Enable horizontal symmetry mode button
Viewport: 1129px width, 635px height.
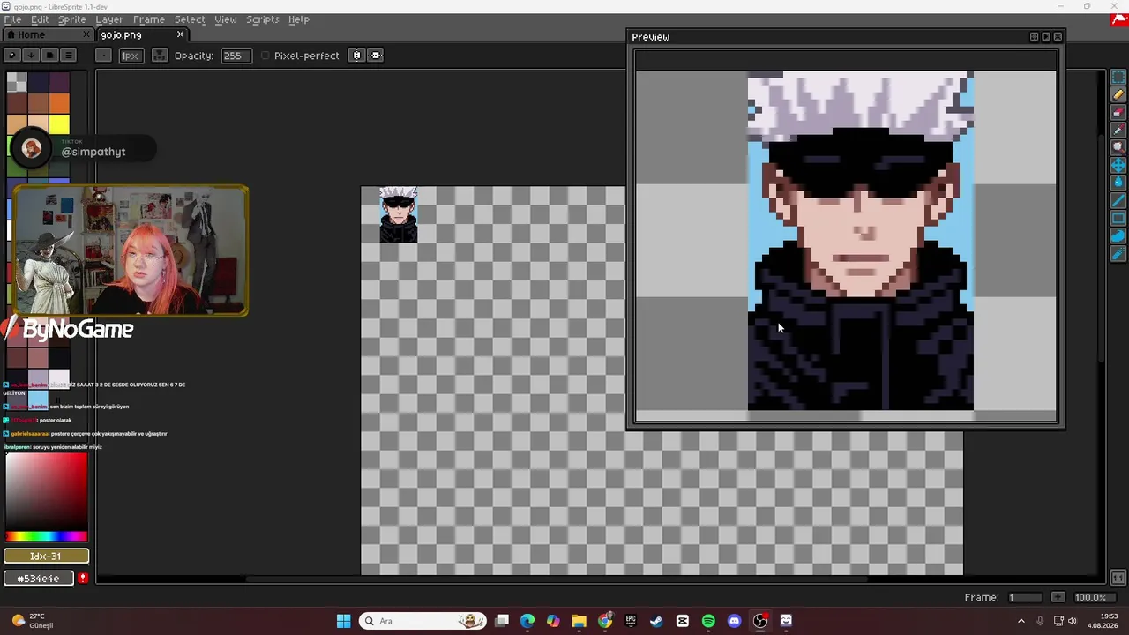tap(356, 56)
